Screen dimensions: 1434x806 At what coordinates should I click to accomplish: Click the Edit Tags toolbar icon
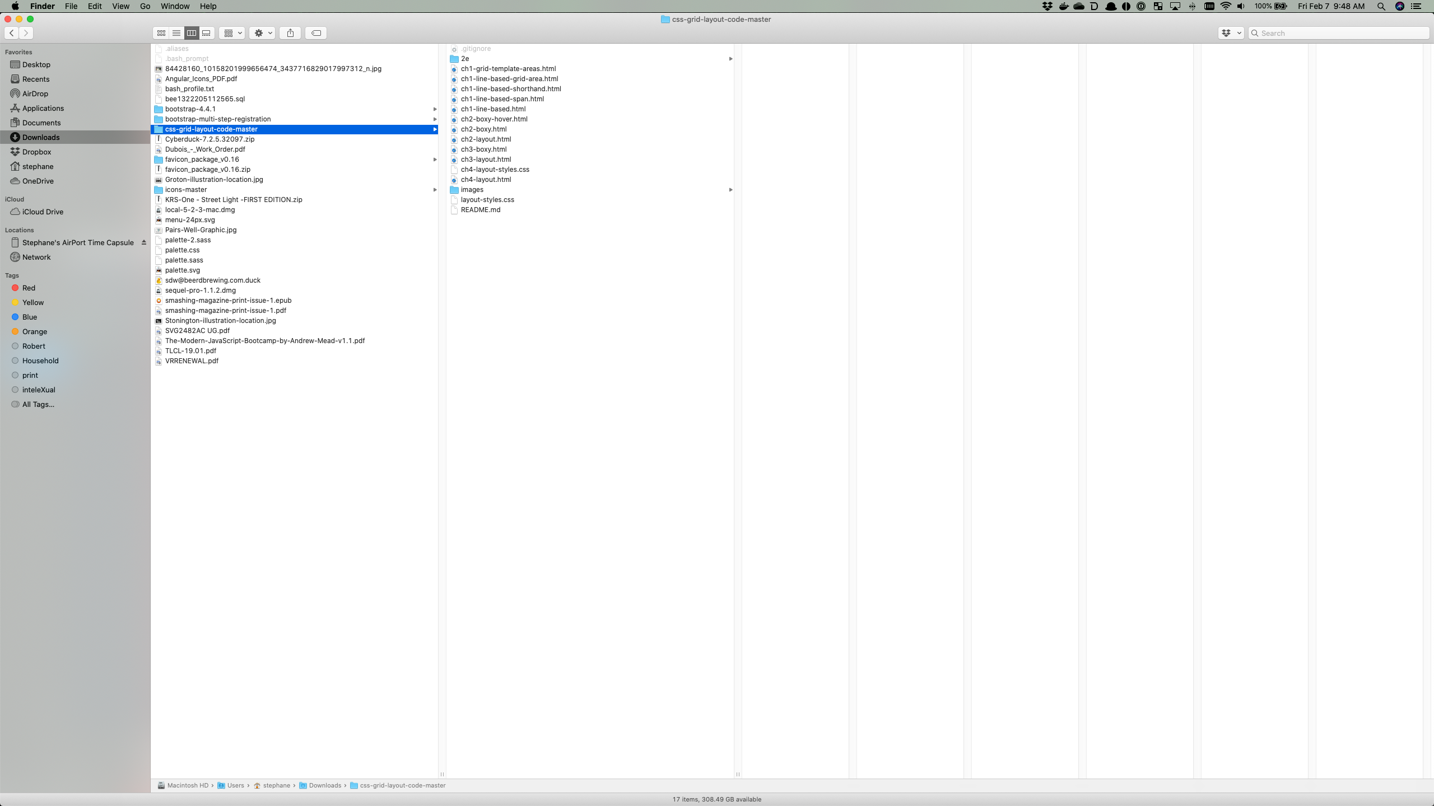click(316, 33)
